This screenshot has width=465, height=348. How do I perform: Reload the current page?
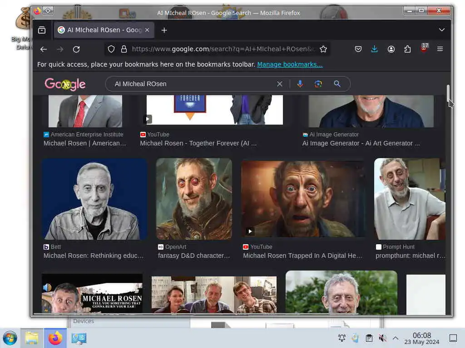[76, 49]
